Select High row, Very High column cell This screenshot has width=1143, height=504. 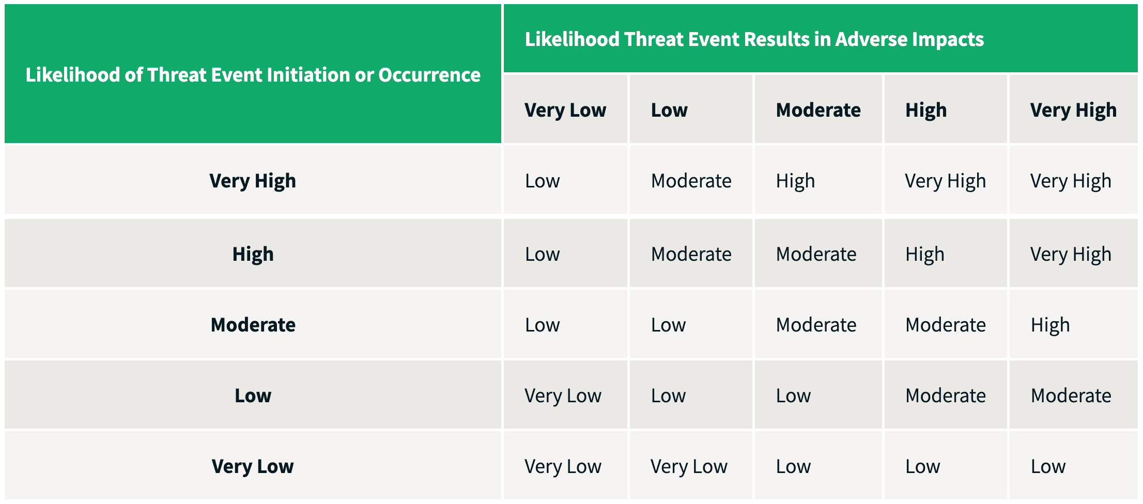1070,254
